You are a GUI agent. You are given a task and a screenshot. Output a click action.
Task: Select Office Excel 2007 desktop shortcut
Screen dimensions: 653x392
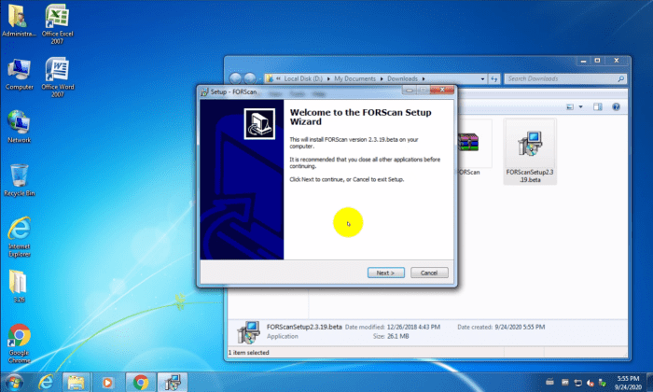point(57,23)
